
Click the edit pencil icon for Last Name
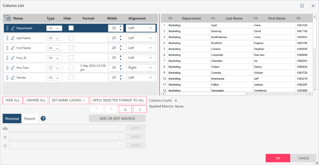click(13, 38)
